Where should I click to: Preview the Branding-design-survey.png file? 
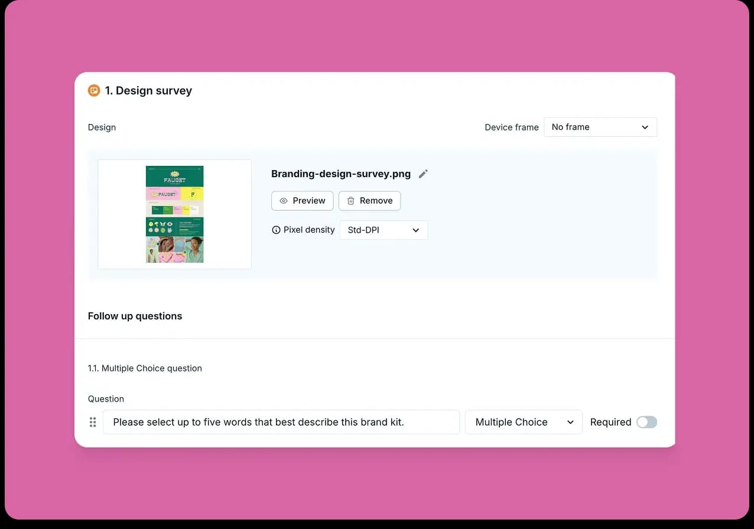[x=302, y=201]
